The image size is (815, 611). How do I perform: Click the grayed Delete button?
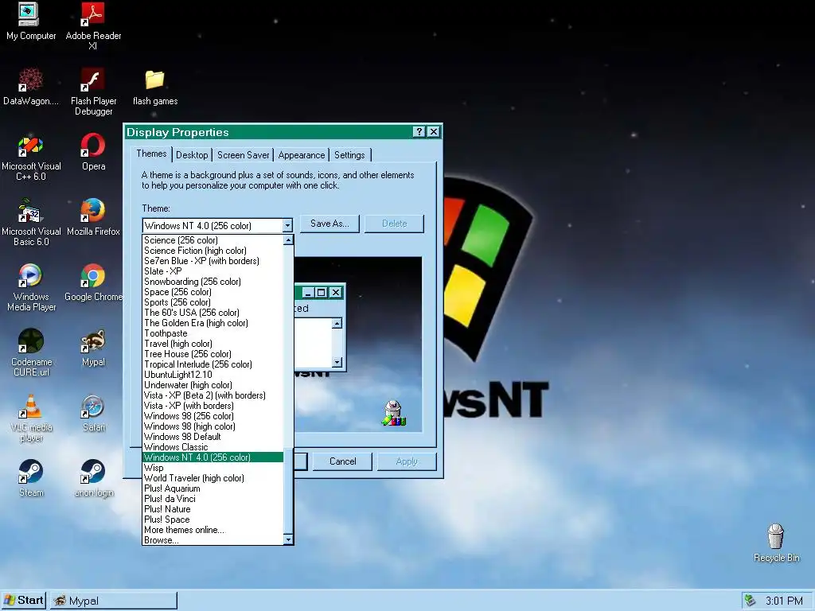click(395, 224)
